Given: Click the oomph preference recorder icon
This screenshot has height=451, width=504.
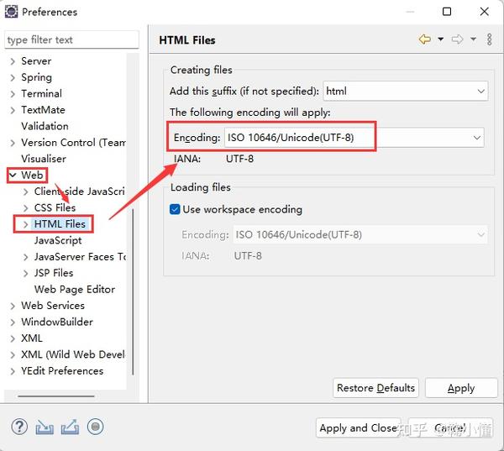Looking at the screenshot, I should [95, 427].
